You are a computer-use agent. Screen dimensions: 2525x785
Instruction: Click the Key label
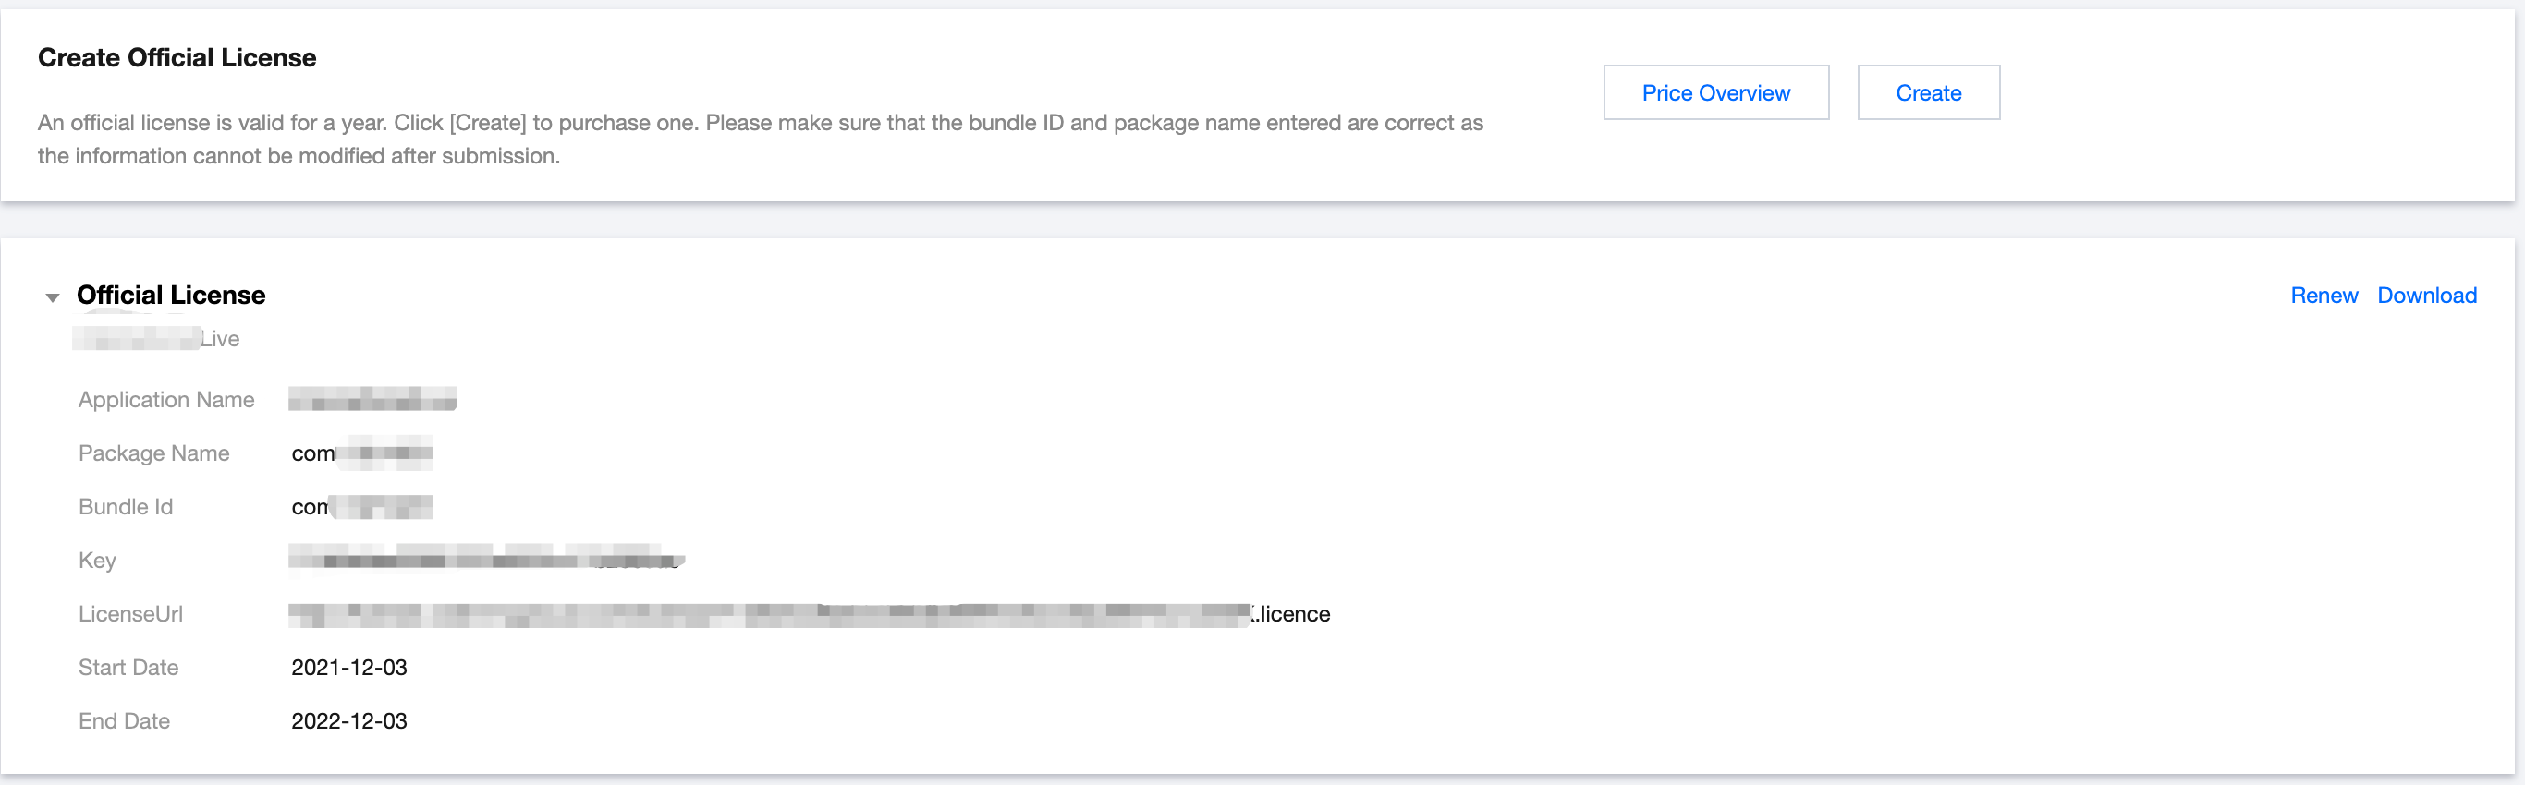(x=97, y=561)
